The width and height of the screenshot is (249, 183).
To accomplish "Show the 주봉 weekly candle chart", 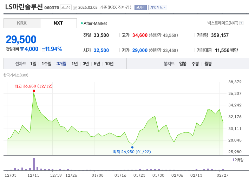I will 195,64.
